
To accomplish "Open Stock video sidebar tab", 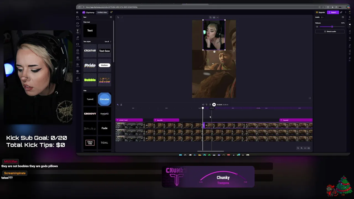I will pos(78,44).
